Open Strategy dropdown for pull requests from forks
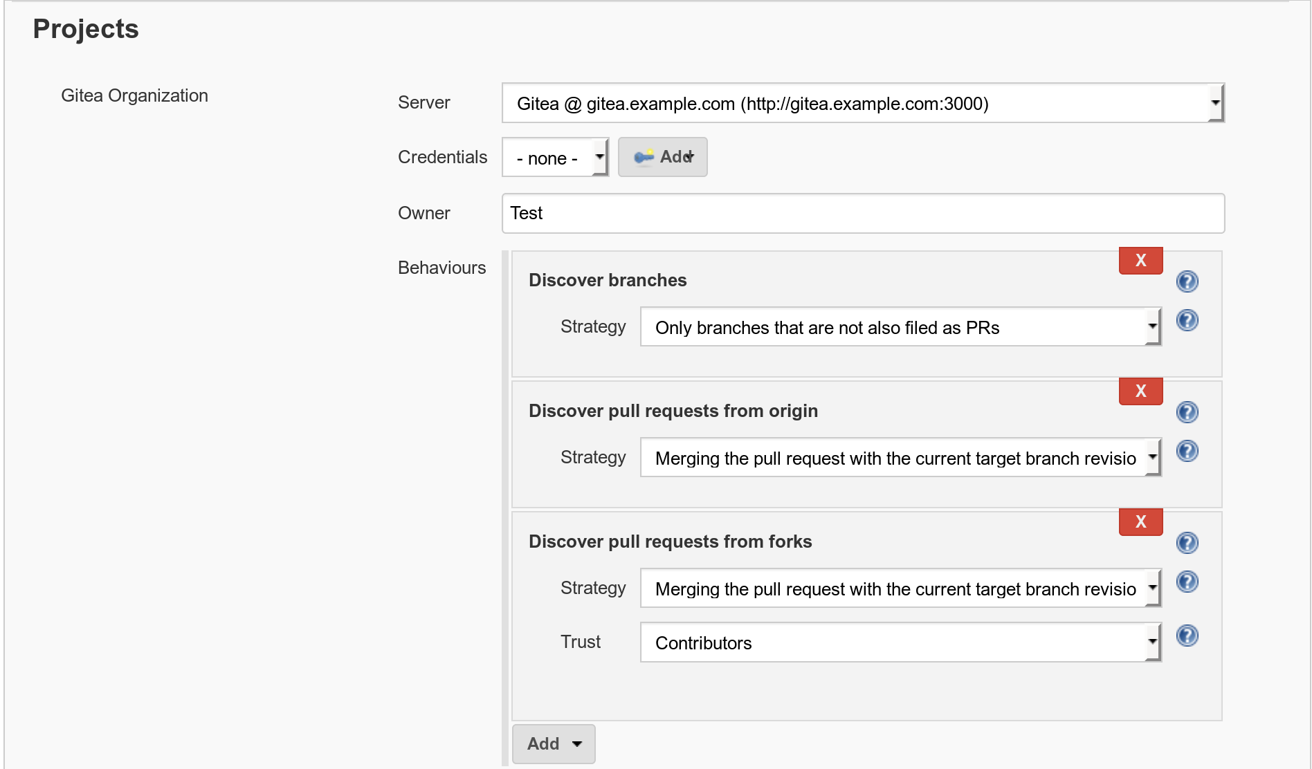 [x=900, y=589]
